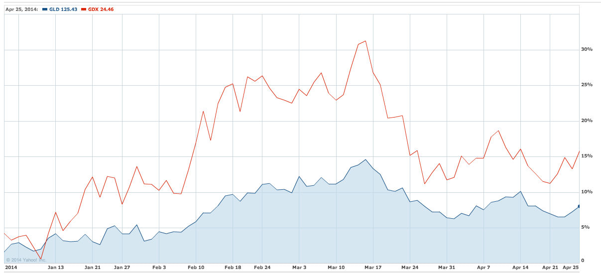Click the Jan 21 x-axis label
The image size is (601, 273).
coord(93,268)
